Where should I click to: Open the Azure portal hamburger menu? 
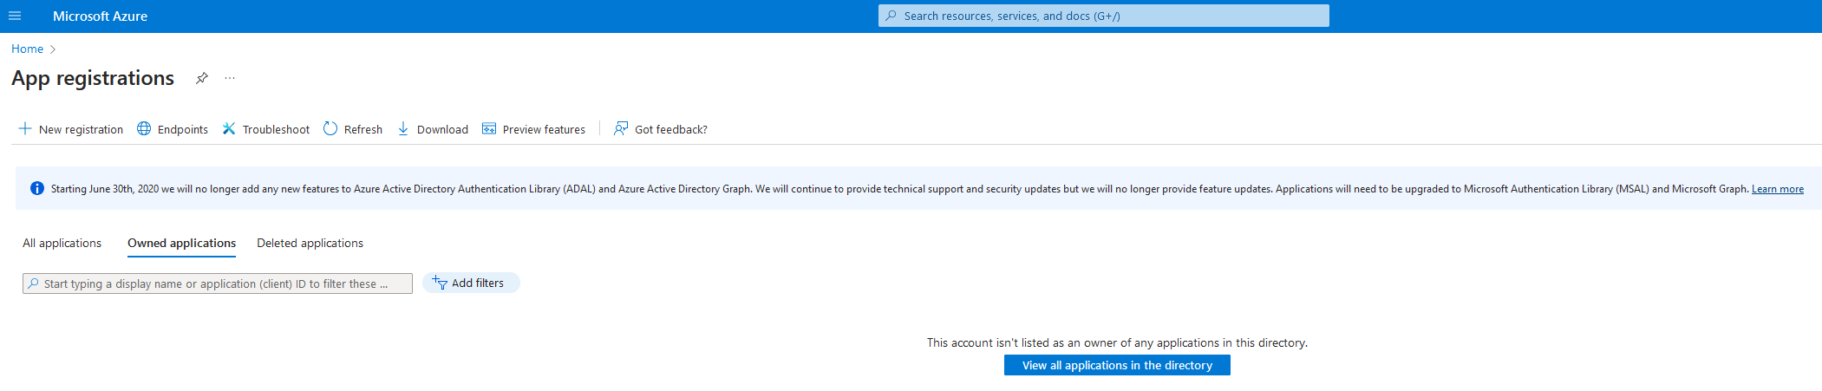click(x=15, y=16)
